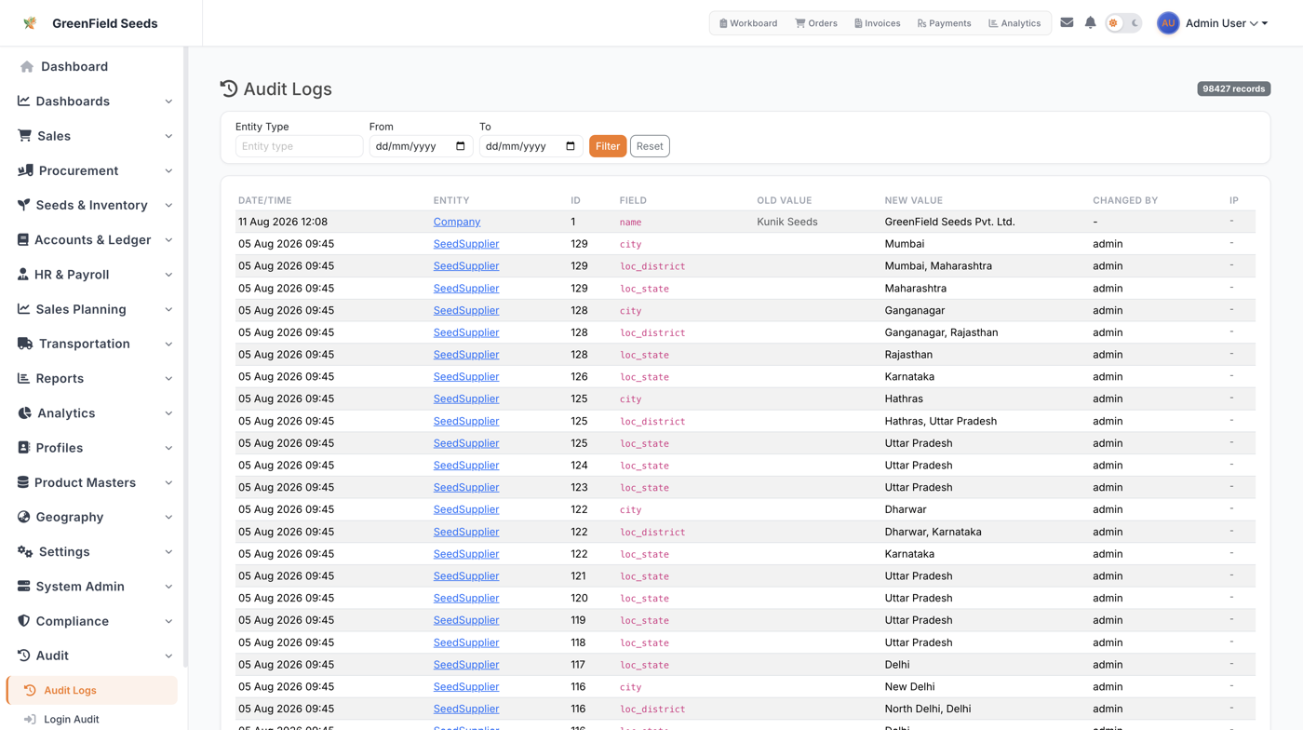The image size is (1303, 730).
Task: Click the Geography globe icon
Action: (x=23, y=517)
